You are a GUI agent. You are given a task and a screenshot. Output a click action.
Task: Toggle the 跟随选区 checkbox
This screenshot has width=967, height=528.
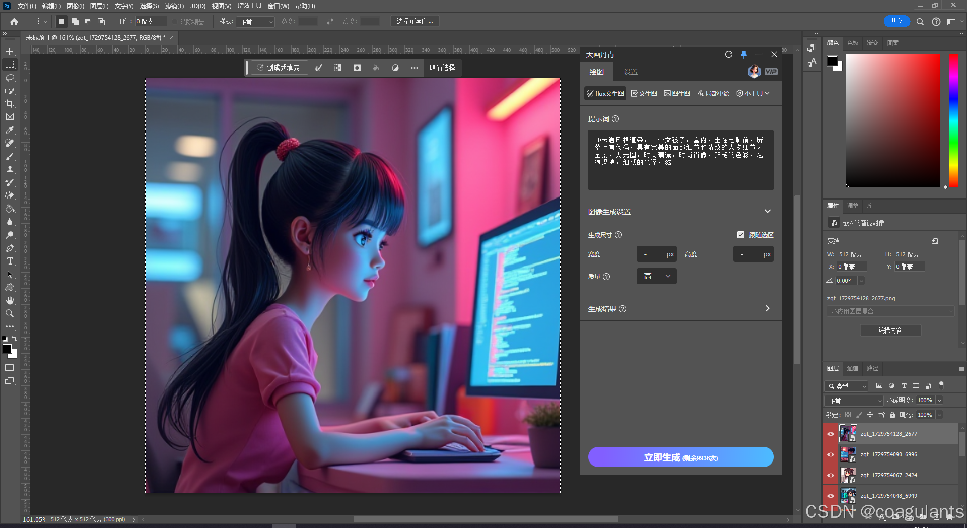pyautogui.click(x=741, y=235)
